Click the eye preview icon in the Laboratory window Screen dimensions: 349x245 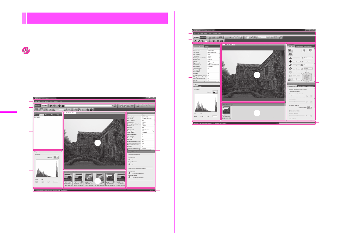(202, 41)
